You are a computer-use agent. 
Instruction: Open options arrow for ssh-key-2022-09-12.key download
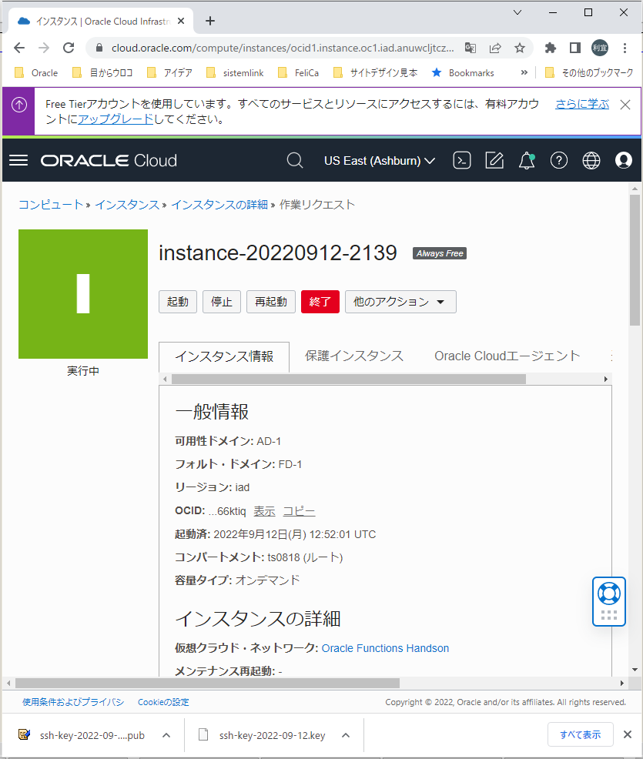coord(346,735)
